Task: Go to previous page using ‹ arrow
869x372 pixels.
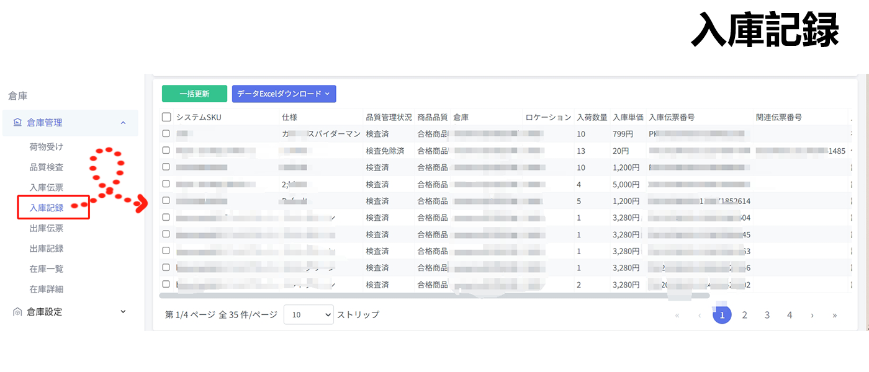Action: pos(700,315)
